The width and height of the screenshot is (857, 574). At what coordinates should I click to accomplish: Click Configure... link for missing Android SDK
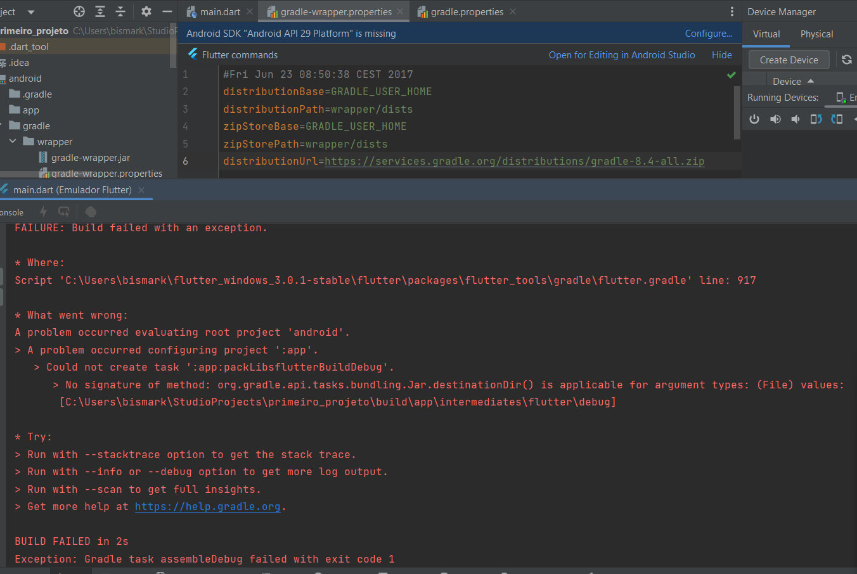click(709, 33)
